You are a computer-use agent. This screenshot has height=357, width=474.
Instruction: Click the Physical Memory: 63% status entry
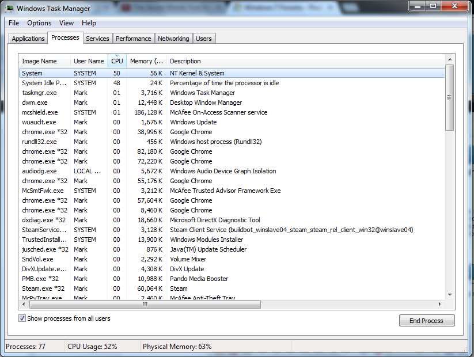pos(177,347)
